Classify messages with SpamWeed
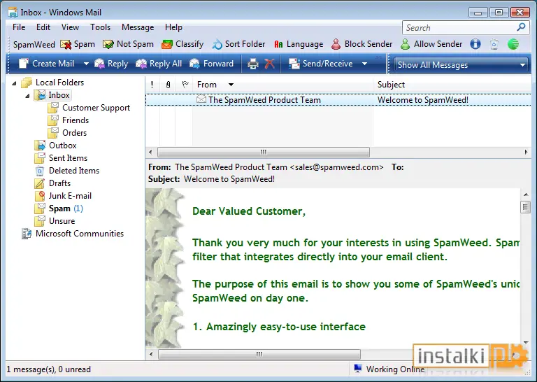Viewport: 537px width, 382px height. point(182,44)
